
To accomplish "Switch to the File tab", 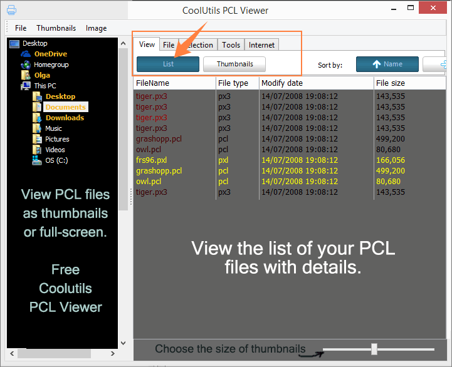I will tap(169, 45).
